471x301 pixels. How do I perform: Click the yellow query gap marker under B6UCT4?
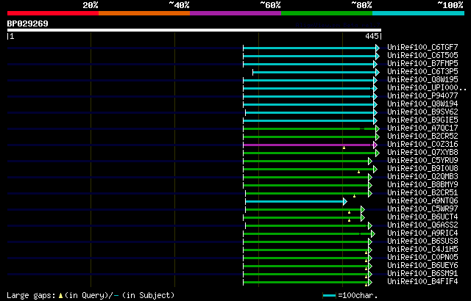pos(349,220)
